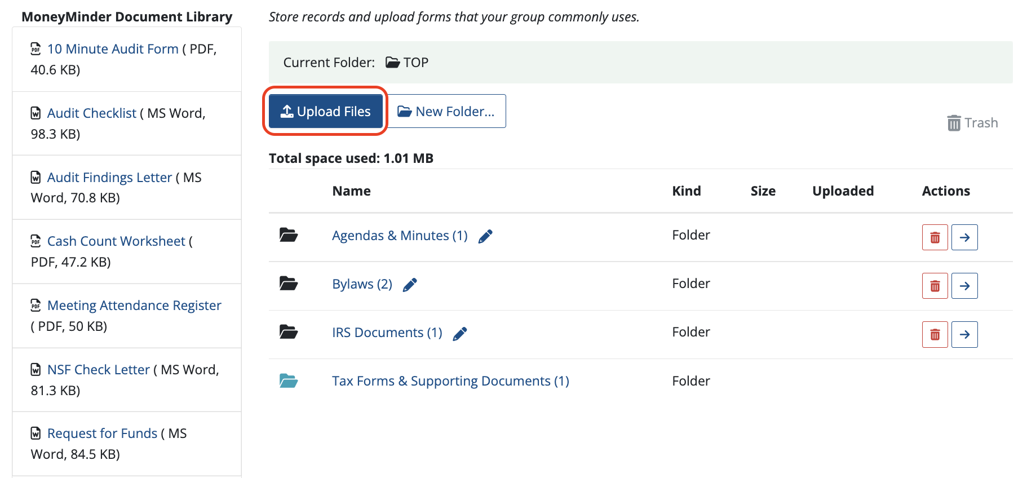The height and width of the screenshot is (478, 1027).
Task: Click PDF icon beside Meeting Attendance Register
Action: click(x=36, y=305)
